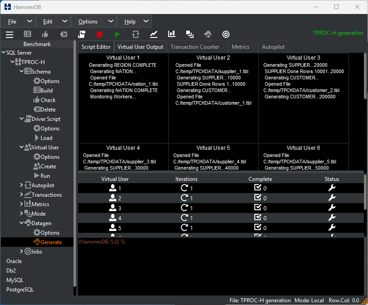Collapse the SQL Server tree node
Image resolution: width=368 pixels, height=305 pixels.
(x=4, y=52)
